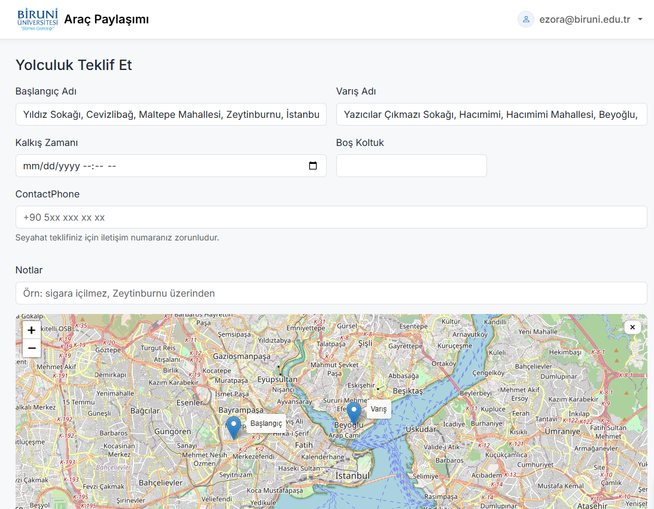Image resolution: width=654 pixels, height=509 pixels.
Task: Click Bağcılar label on the map
Action: pyautogui.click(x=145, y=411)
